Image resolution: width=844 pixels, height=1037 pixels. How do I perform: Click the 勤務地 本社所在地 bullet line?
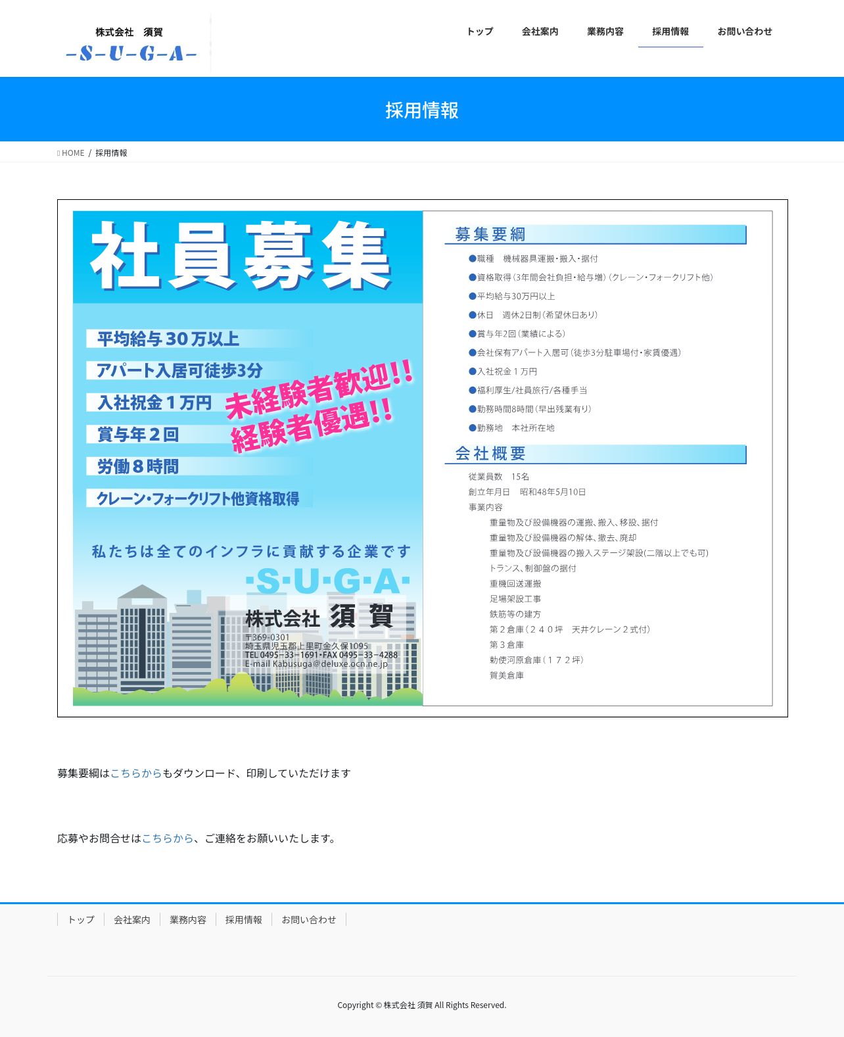(511, 428)
